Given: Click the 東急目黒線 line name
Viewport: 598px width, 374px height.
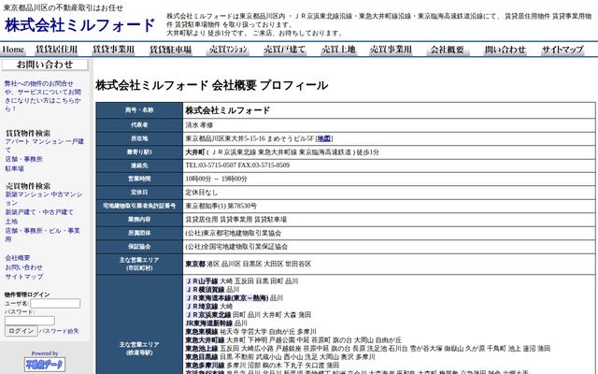Looking at the screenshot, I should (x=202, y=357).
